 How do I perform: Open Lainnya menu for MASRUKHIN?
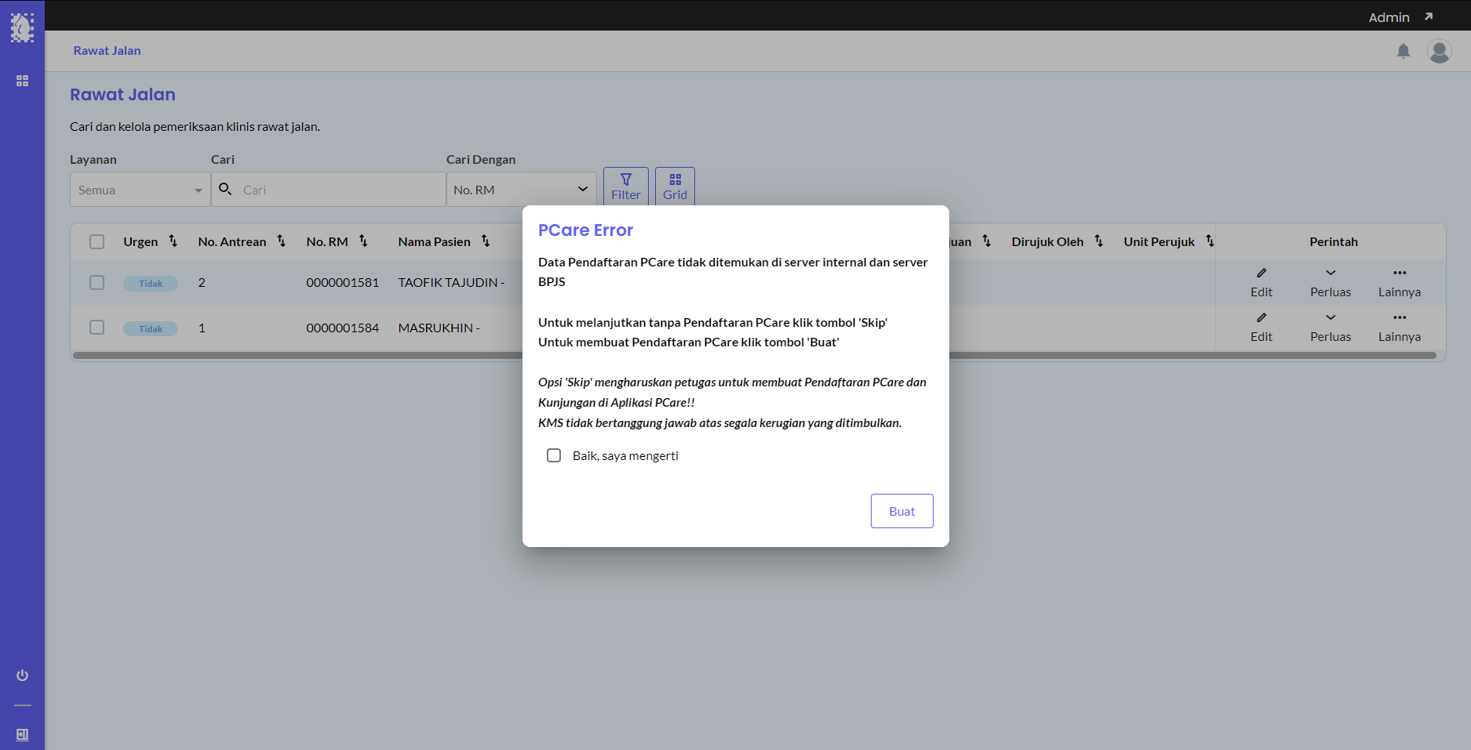click(x=1400, y=327)
